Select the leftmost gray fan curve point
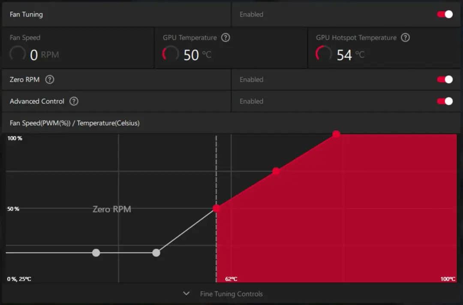 96,253
